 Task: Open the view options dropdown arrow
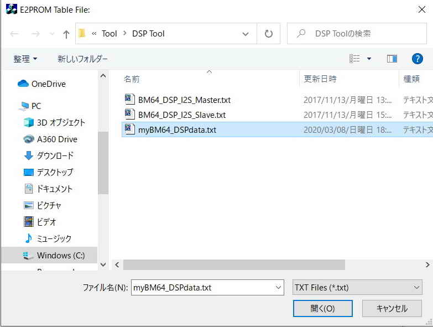(369, 59)
